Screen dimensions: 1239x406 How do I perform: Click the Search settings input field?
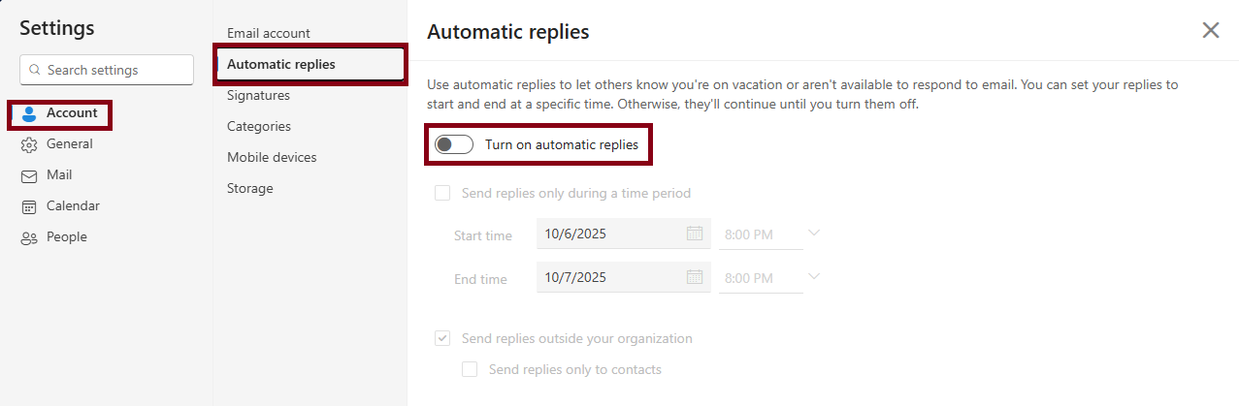(x=116, y=70)
